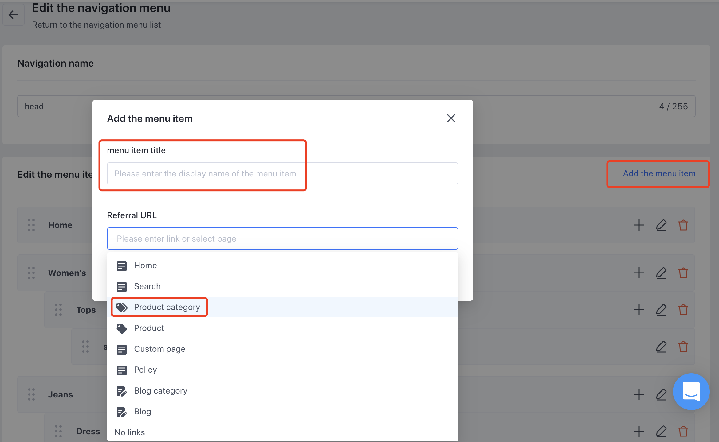Click the delete trash icon for Home
719x442 pixels.
683,225
